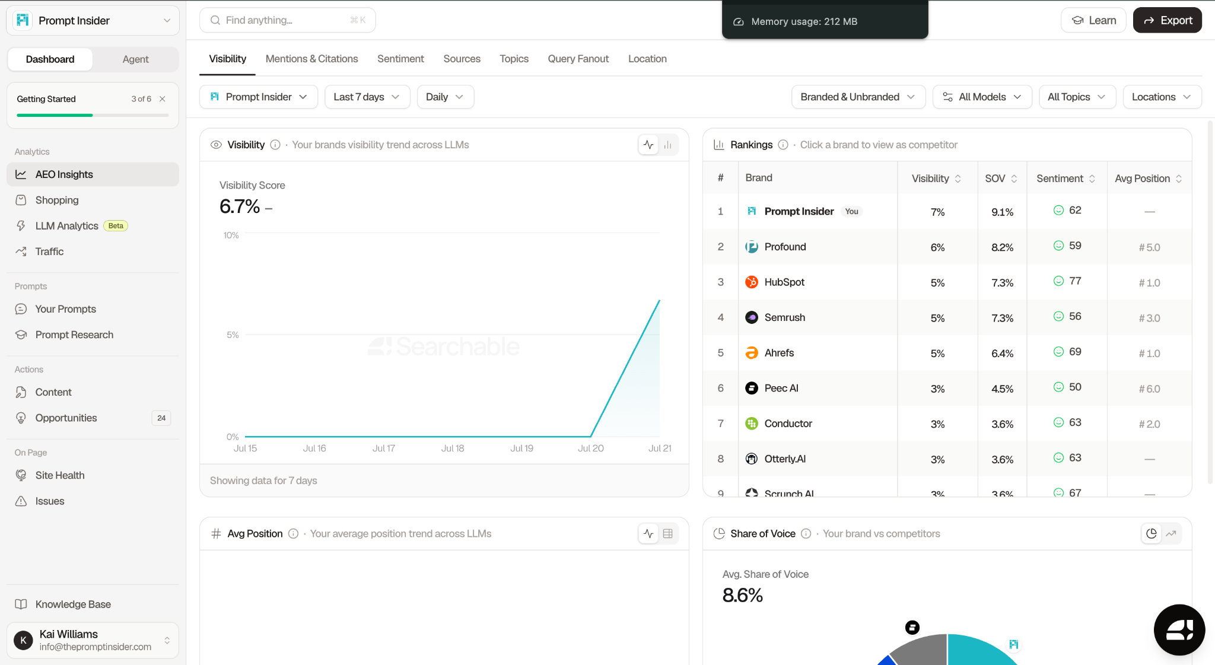Open the Daily interval dropdown
Image resolution: width=1215 pixels, height=665 pixels.
click(x=445, y=97)
